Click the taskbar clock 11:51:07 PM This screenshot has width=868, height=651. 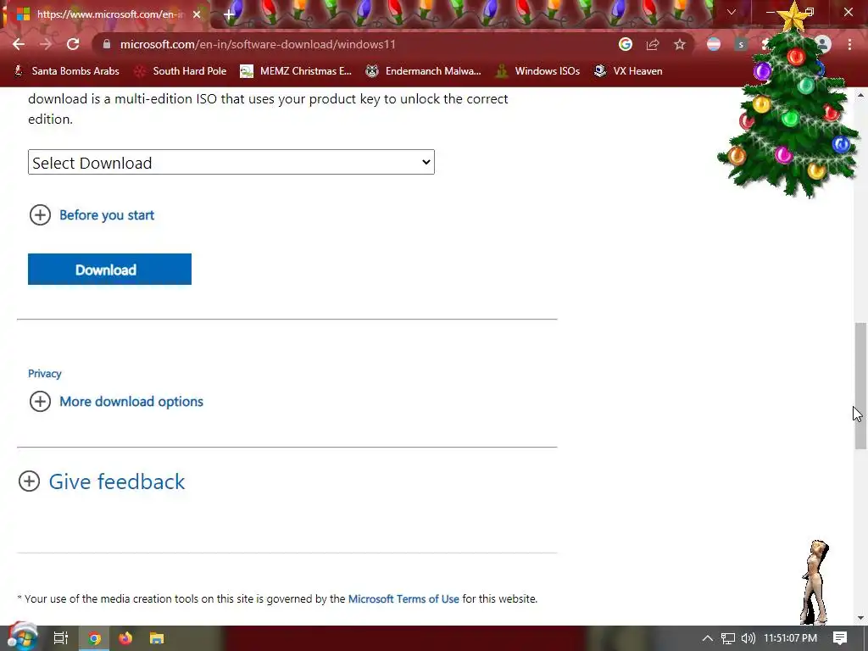point(791,638)
